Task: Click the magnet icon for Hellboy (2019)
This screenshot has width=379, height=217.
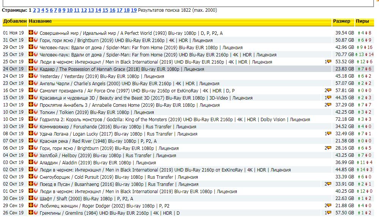Action: tap(36, 155)
